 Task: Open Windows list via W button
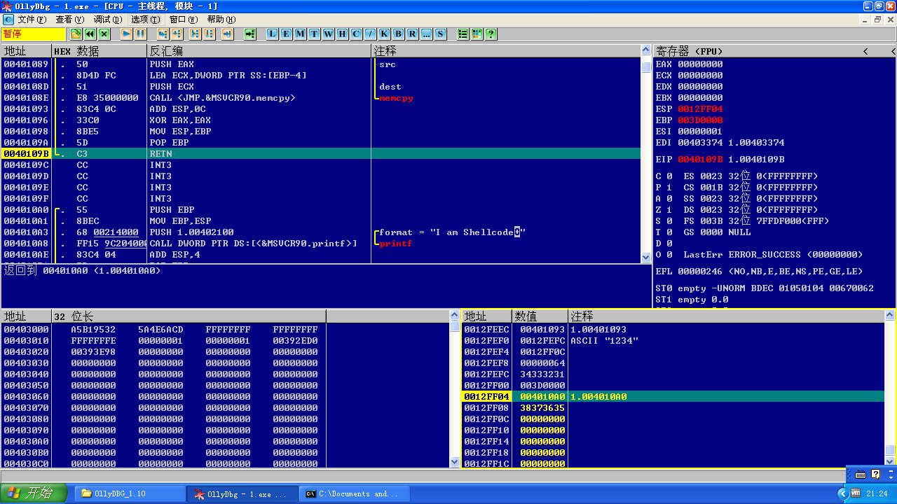[329, 34]
